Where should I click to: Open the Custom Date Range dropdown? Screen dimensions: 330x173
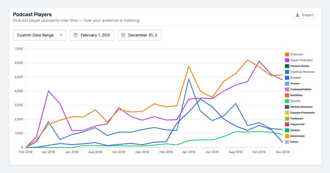point(39,35)
